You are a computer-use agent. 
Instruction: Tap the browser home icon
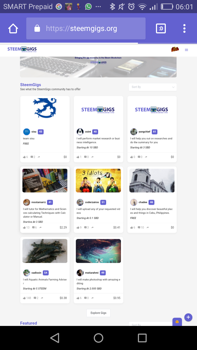pos(13,28)
